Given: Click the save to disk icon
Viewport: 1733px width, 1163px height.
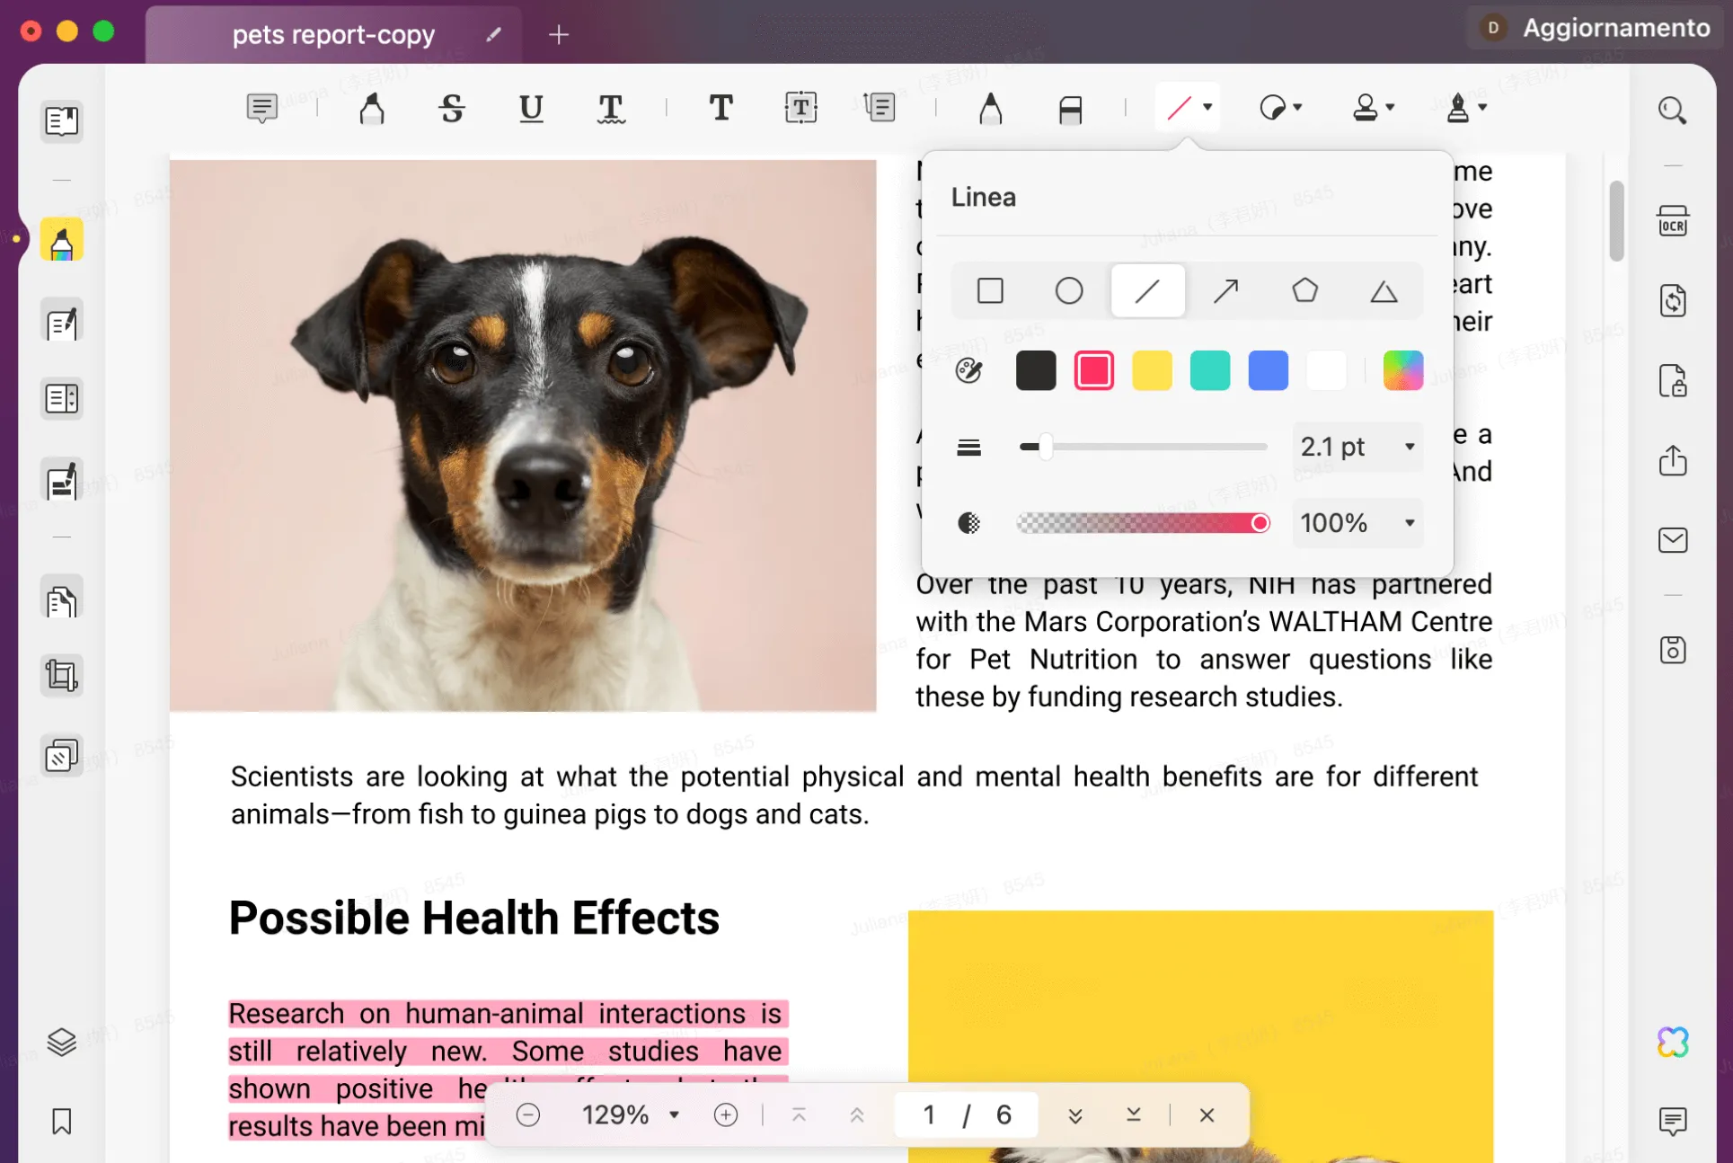Looking at the screenshot, I should pyautogui.click(x=1672, y=649).
